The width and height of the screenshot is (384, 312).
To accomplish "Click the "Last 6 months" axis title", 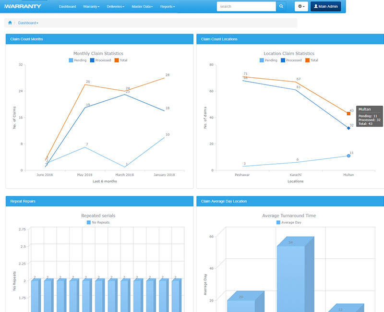I will tap(105, 181).
